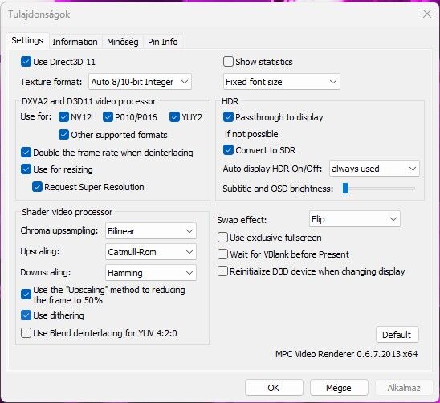
Task: Check Reinitialize D3D device when changing display
Action: click(x=222, y=271)
